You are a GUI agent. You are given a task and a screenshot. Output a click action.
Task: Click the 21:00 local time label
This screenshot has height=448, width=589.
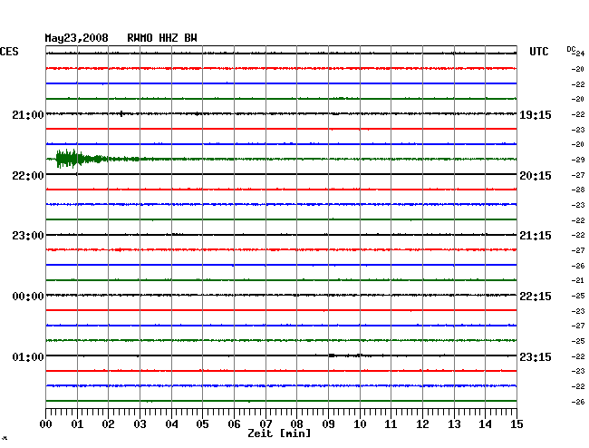[x=28, y=114]
